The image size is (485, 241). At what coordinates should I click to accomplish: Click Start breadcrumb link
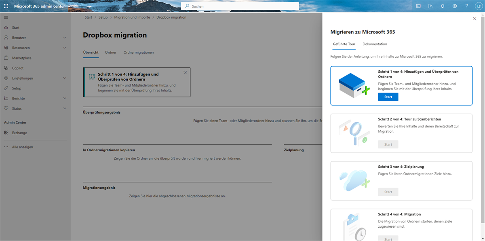pyautogui.click(x=89, y=17)
